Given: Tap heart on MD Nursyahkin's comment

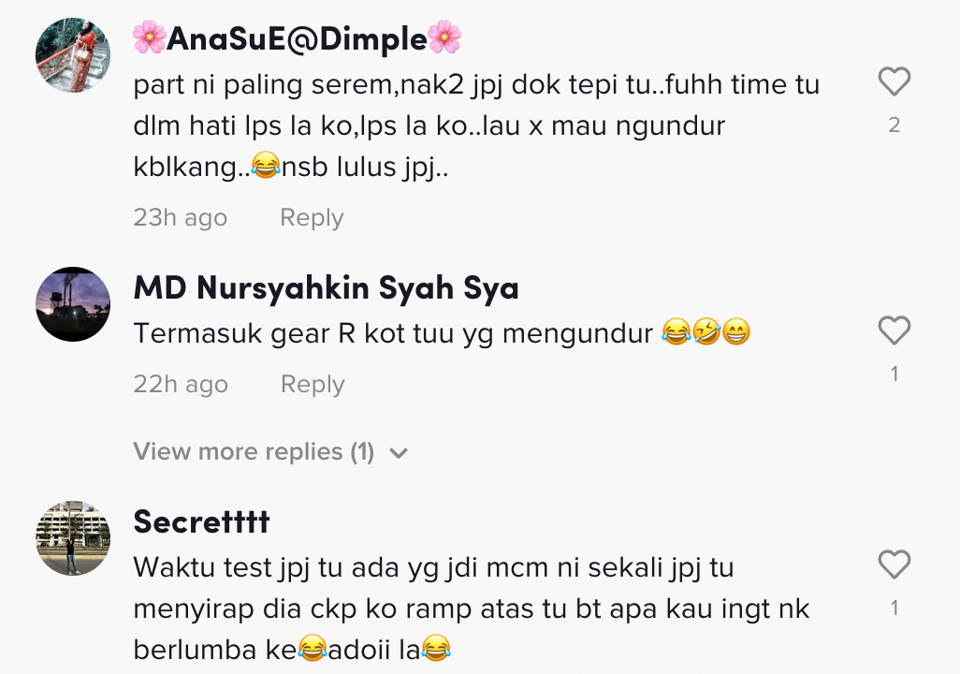Looking at the screenshot, I should pyautogui.click(x=895, y=330).
